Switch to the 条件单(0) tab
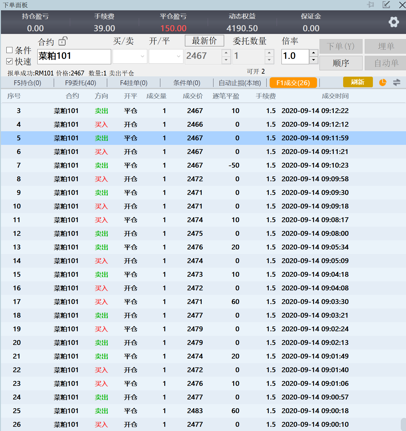This screenshot has width=406, height=431. tap(187, 83)
